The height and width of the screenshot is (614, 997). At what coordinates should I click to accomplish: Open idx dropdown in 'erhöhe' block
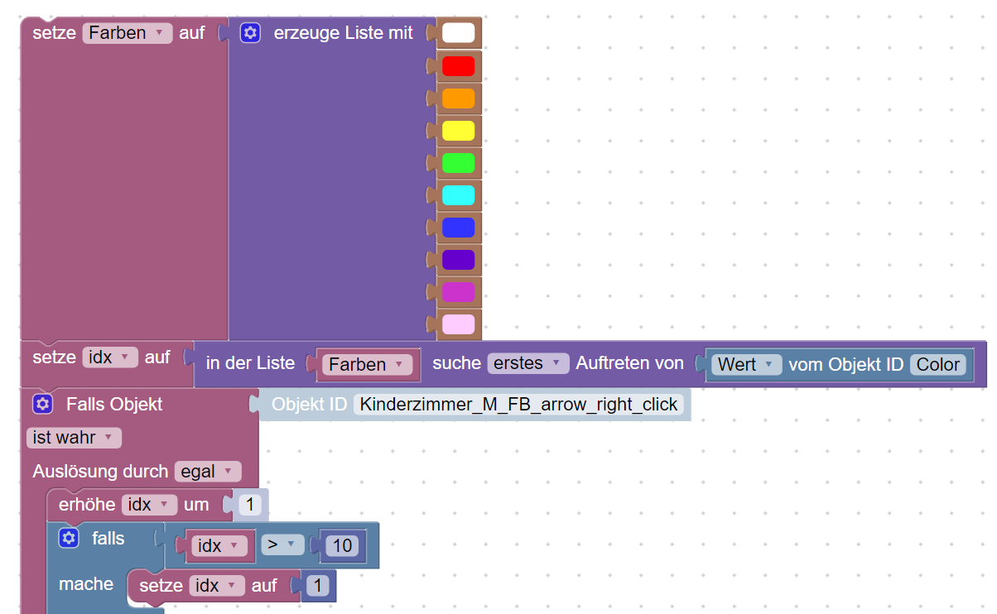pos(150,505)
